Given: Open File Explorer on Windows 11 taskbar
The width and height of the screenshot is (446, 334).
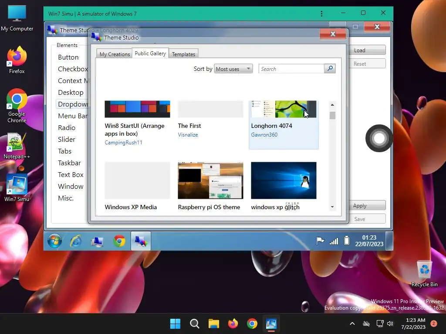Looking at the screenshot, I should pyautogui.click(x=213, y=324).
